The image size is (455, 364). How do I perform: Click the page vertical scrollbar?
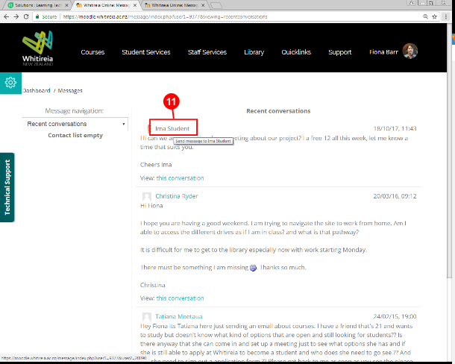click(449, 151)
